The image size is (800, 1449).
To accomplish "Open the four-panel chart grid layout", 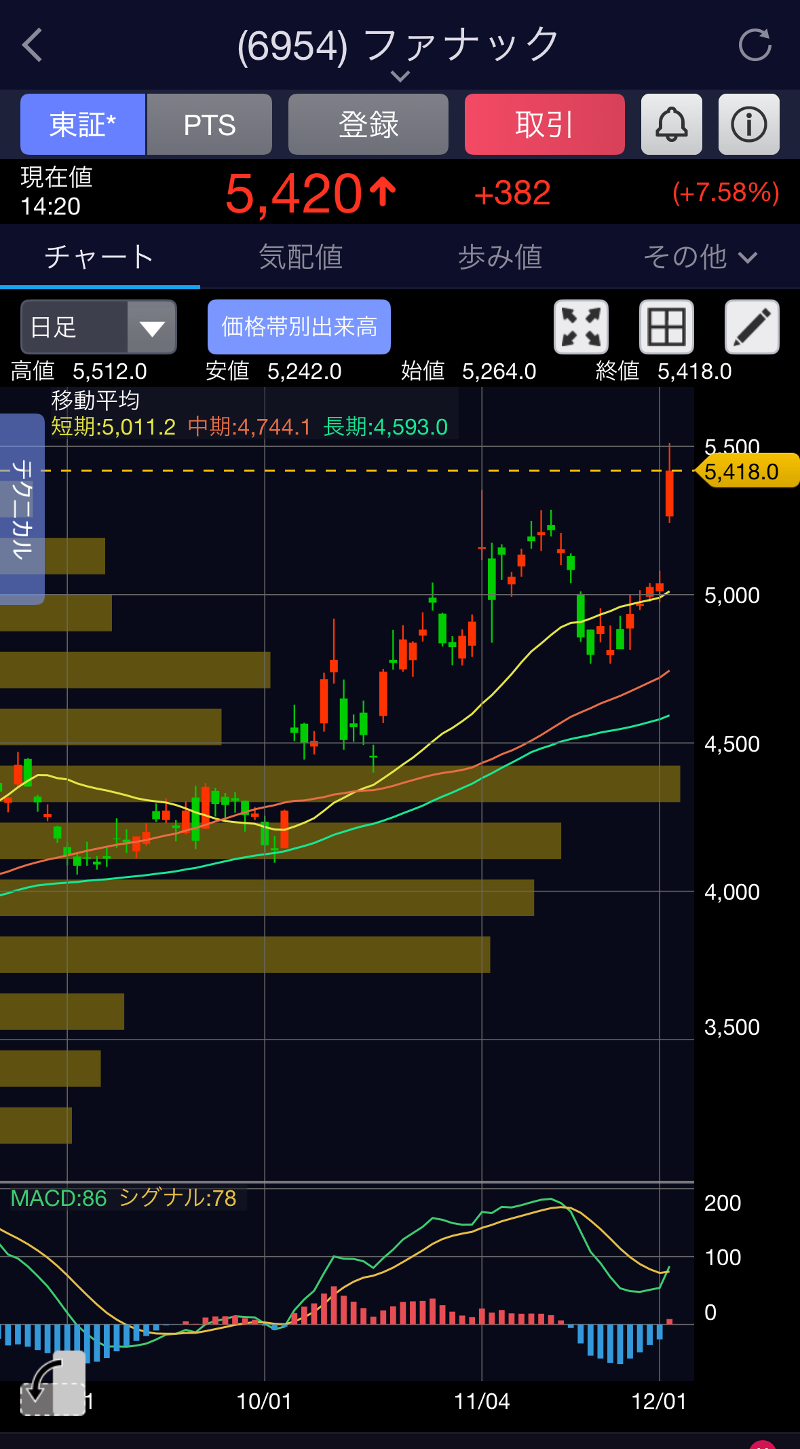I will [x=666, y=327].
